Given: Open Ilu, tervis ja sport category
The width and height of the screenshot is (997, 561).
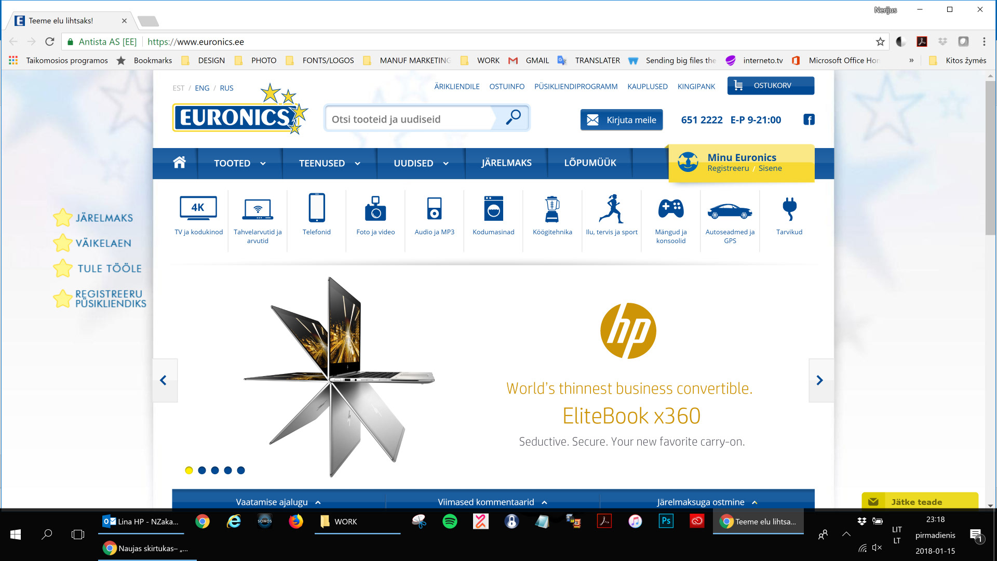Looking at the screenshot, I should coord(612,216).
